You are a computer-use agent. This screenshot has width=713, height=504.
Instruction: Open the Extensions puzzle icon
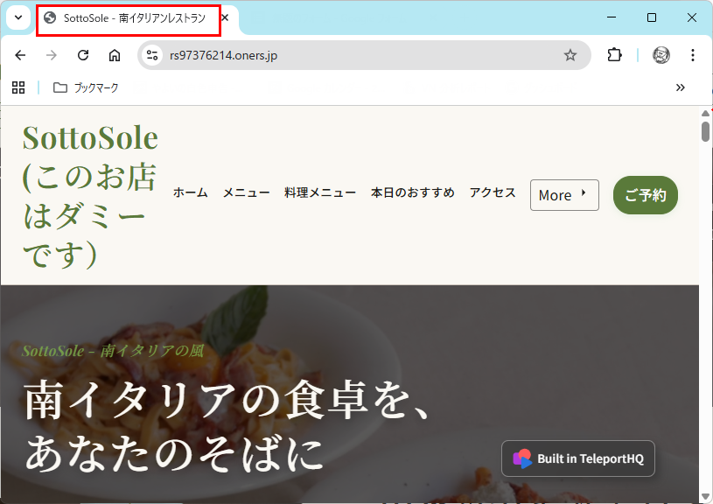click(614, 54)
